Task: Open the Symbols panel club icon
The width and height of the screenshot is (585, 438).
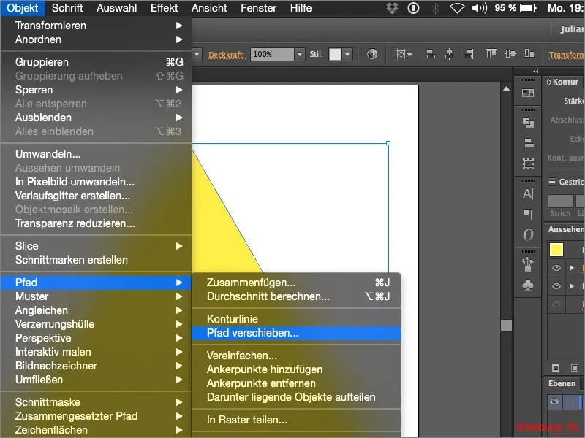Action: coord(527,285)
